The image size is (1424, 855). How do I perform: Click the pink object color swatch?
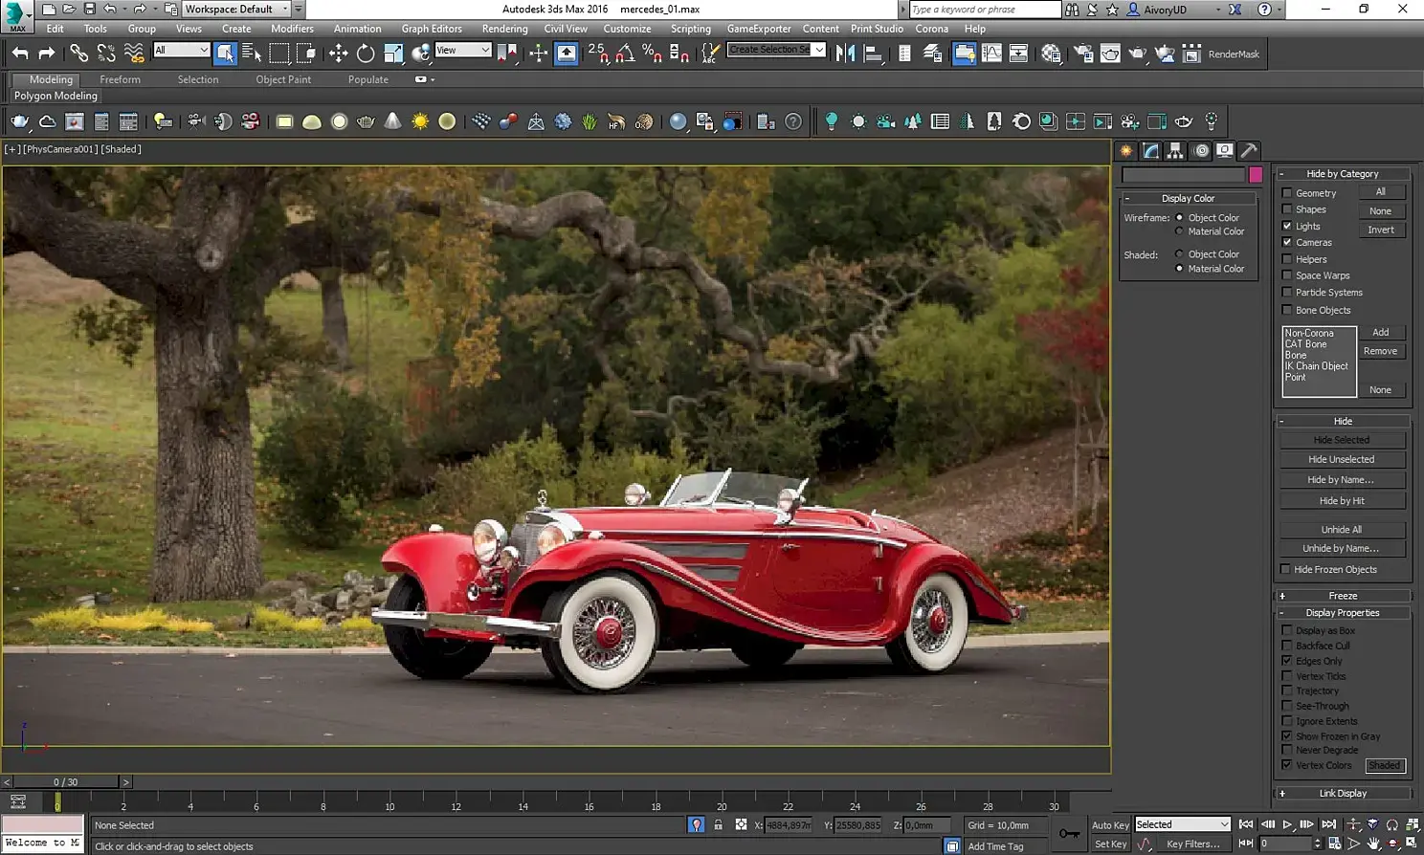(1256, 174)
